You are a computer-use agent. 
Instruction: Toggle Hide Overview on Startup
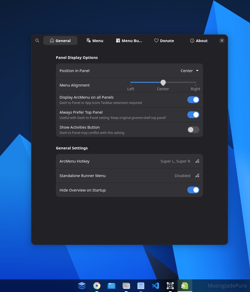tap(193, 190)
